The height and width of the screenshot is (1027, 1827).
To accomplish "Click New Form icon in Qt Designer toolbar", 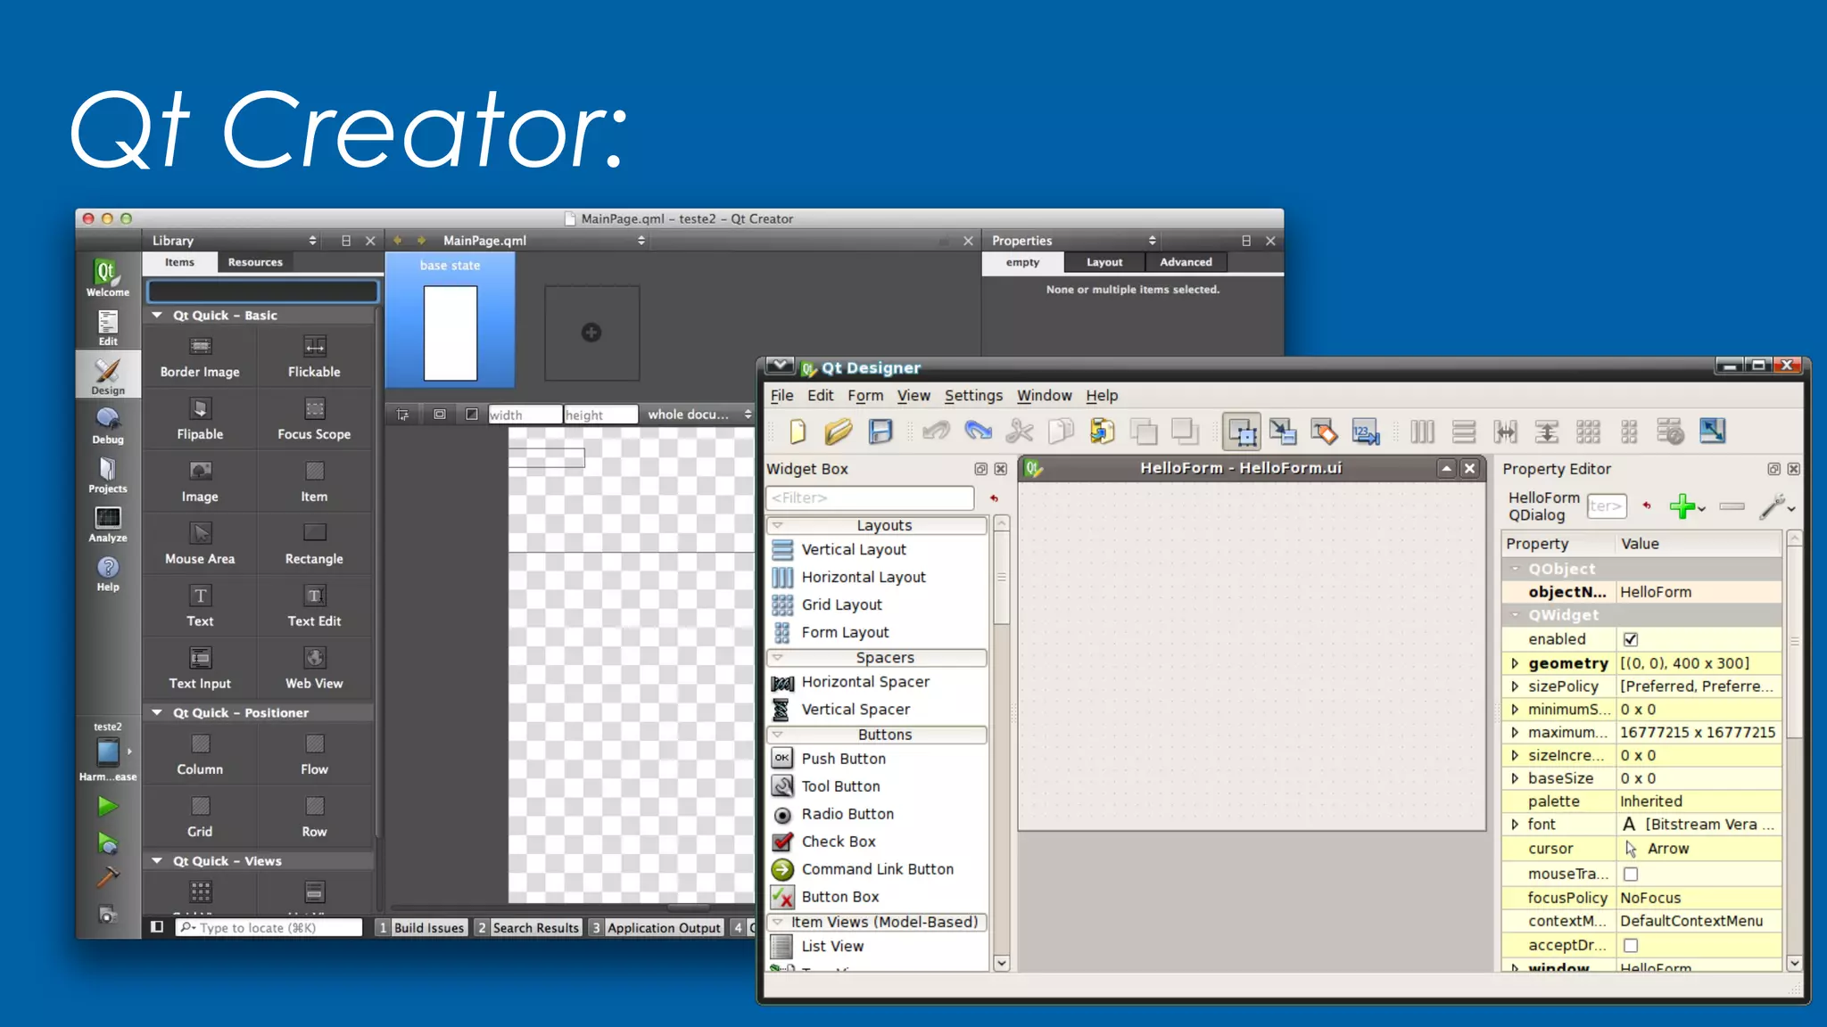I will [x=797, y=432].
